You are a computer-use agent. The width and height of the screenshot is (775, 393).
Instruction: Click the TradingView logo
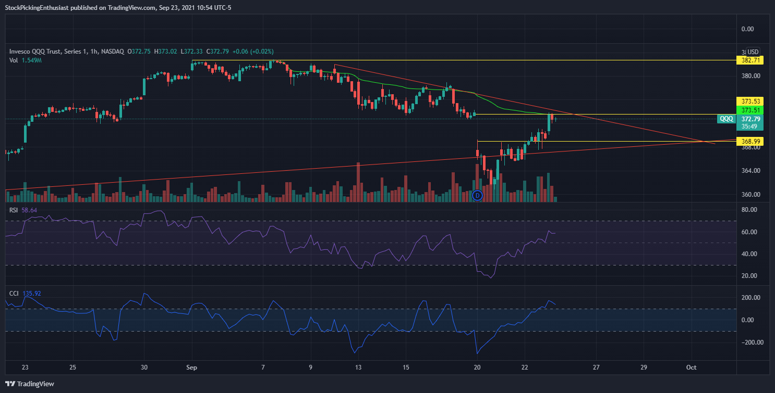(x=30, y=384)
